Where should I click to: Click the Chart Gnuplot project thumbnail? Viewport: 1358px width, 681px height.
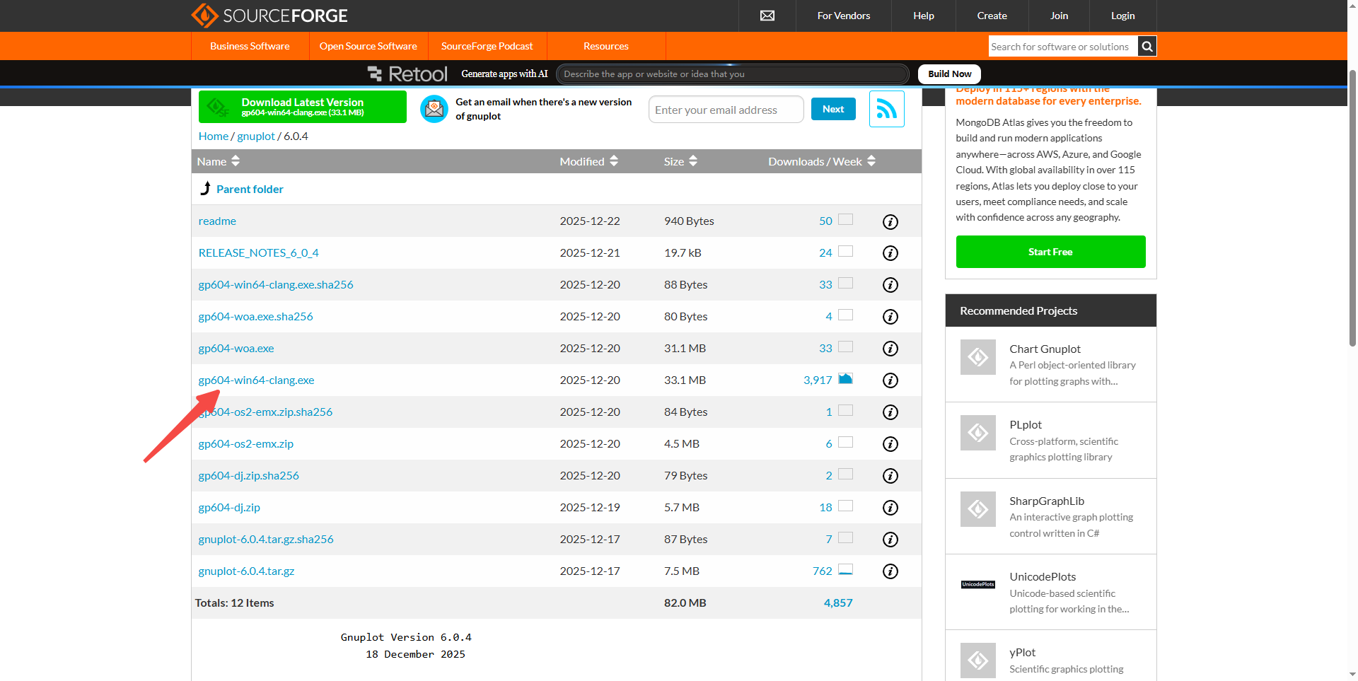pyautogui.click(x=977, y=357)
